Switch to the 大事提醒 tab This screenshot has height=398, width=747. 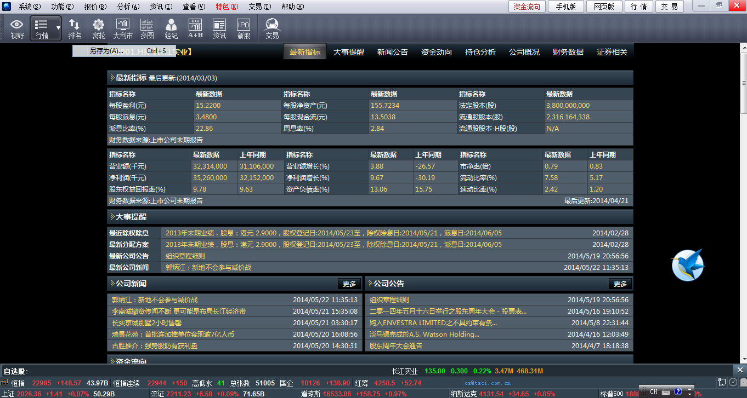click(x=349, y=52)
